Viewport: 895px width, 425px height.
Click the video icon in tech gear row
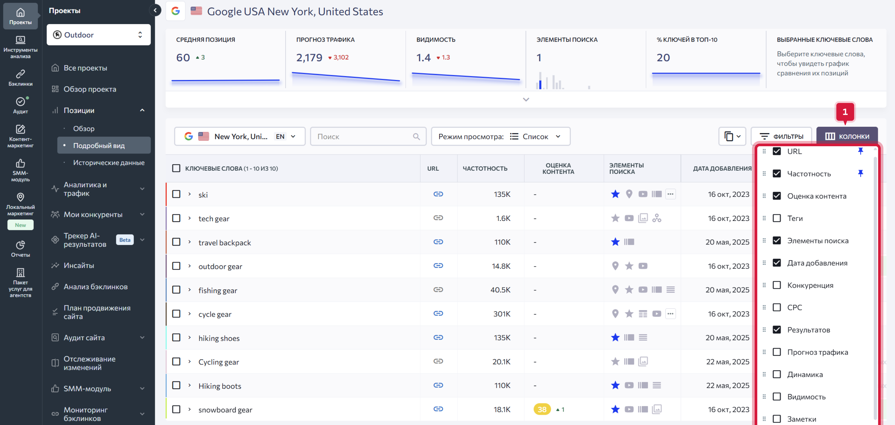629,218
